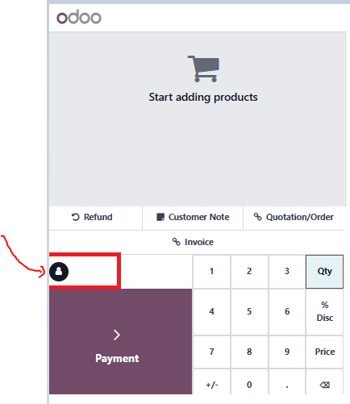Screen dimensions: 350x404
Task: Toggle Qty input mode
Action: pos(324,272)
